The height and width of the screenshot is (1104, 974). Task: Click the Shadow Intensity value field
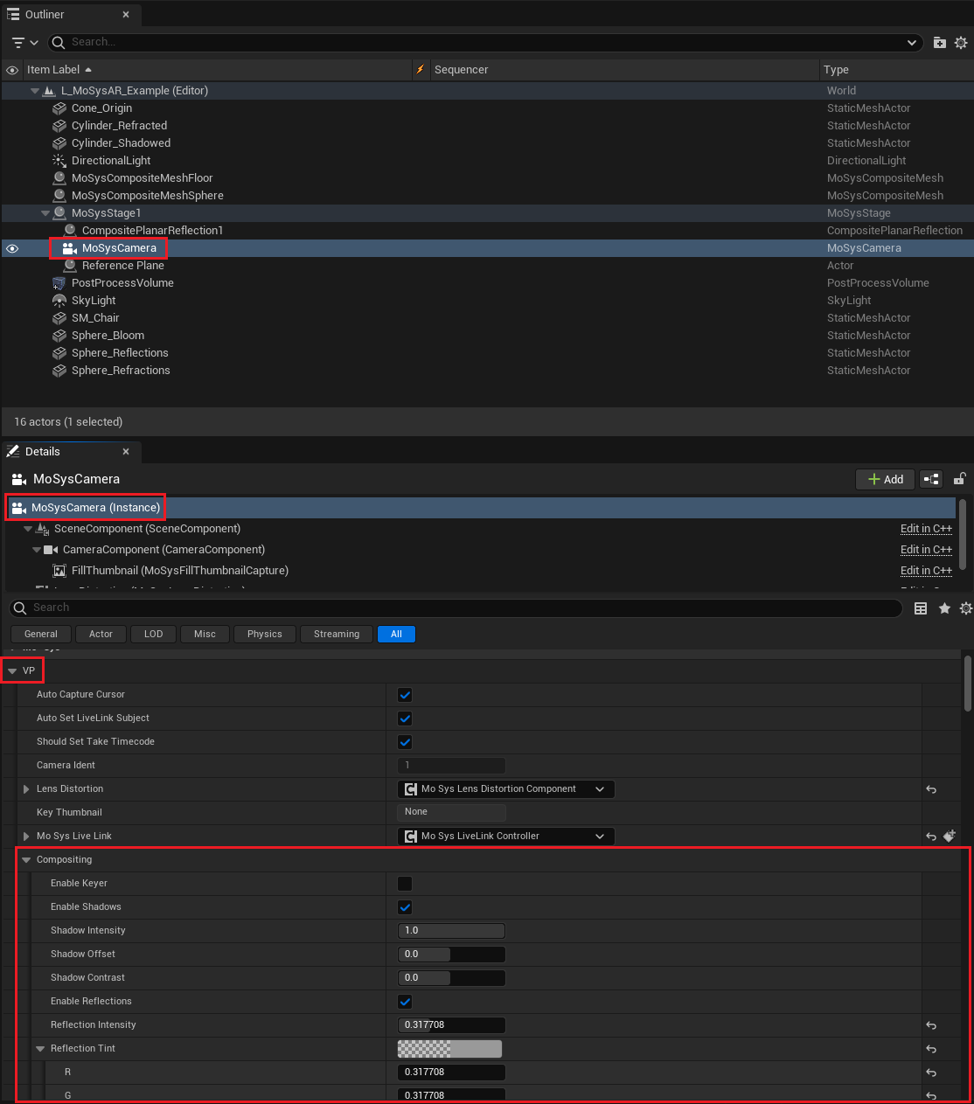coord(451,930)
